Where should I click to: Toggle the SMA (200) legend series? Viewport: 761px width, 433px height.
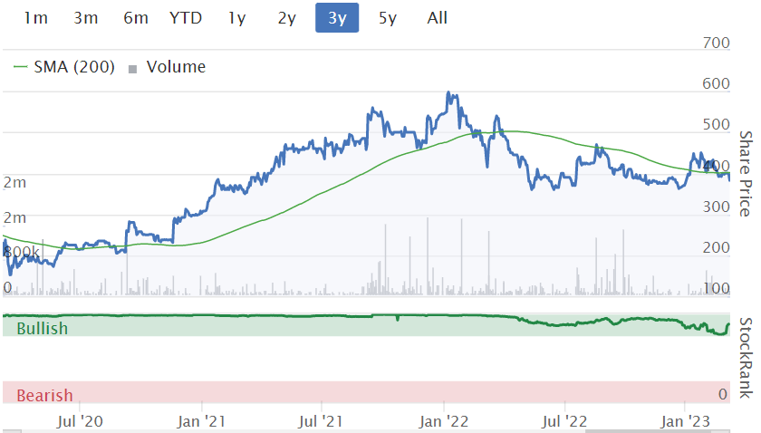point(73,66)
